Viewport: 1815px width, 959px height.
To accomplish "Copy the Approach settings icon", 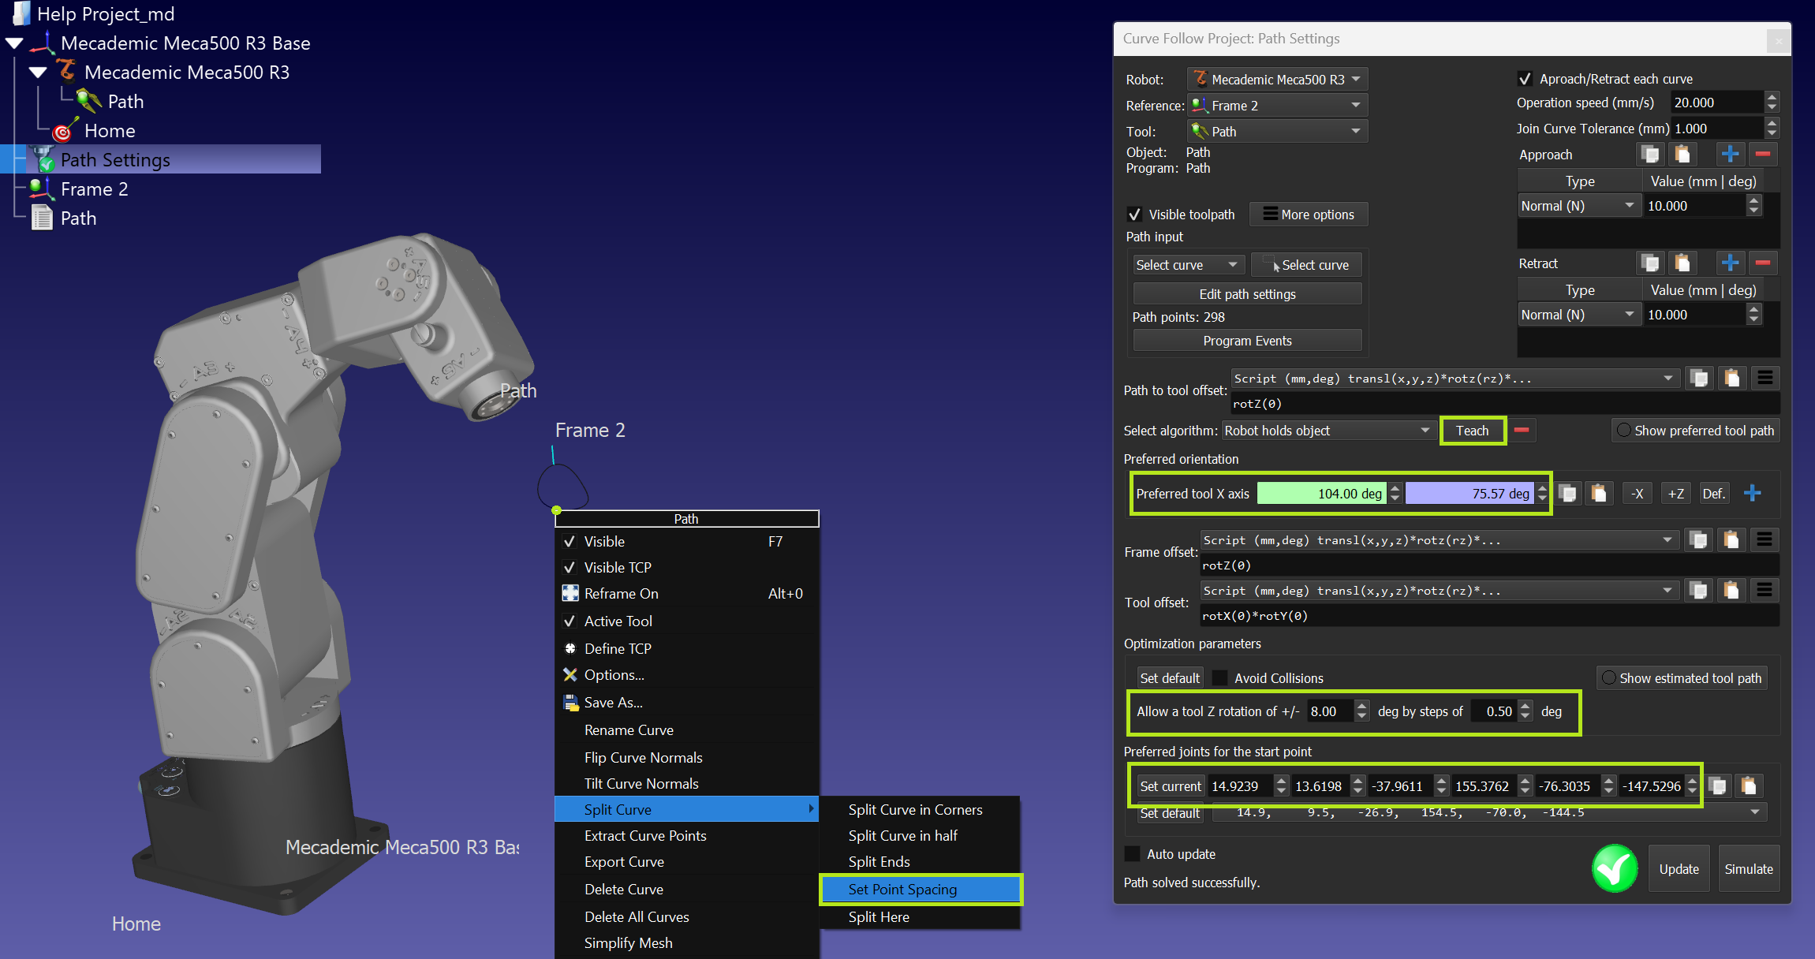I will click(1649, 155).
